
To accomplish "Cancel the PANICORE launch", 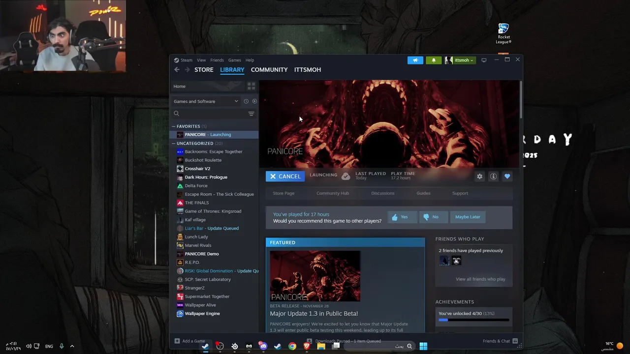I will pos(285,176).
